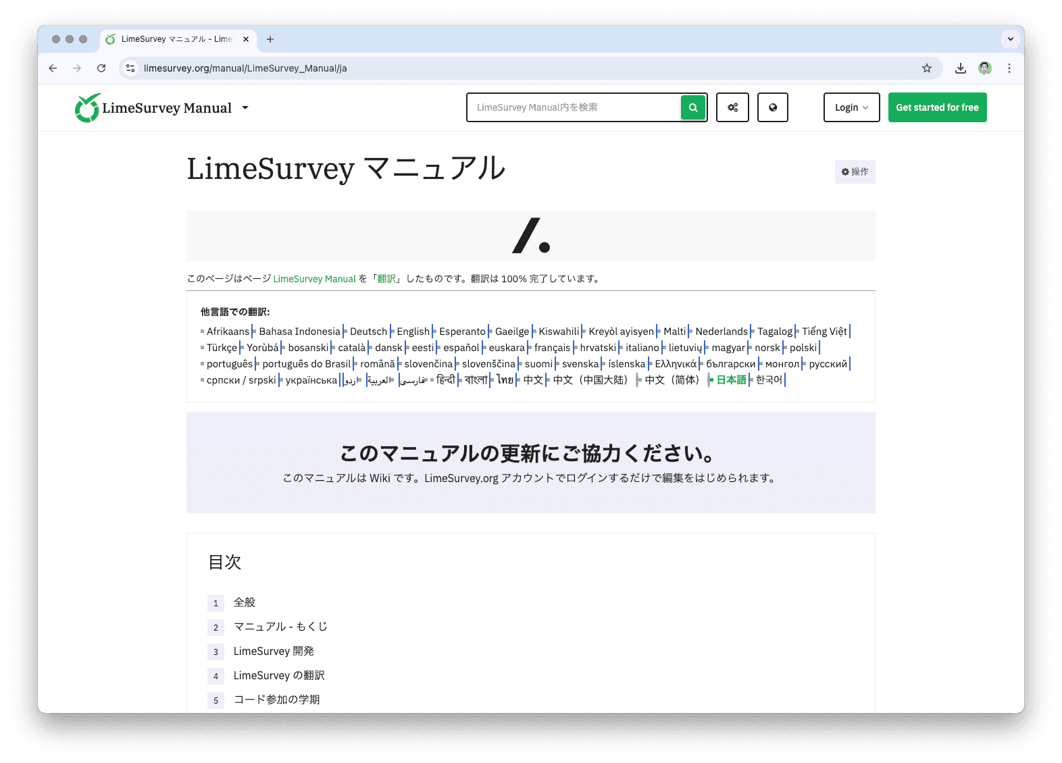Switch to Esperanto translation

coord(463,332)
